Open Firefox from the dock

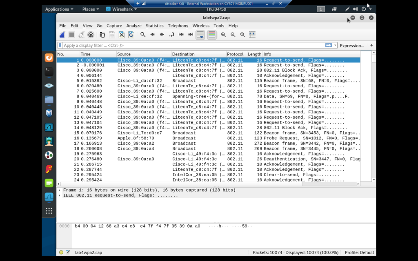[49, 58]
